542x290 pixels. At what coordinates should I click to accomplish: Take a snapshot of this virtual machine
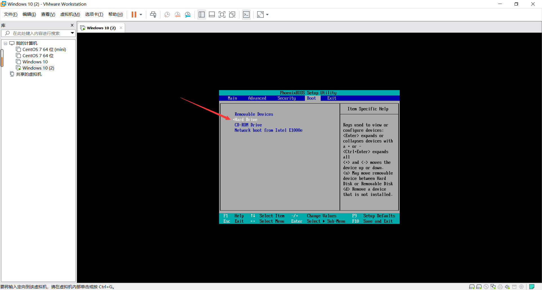point(167,15)
